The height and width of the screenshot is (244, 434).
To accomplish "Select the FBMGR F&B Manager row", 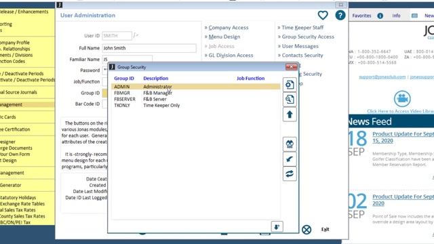I will (196, 93).
